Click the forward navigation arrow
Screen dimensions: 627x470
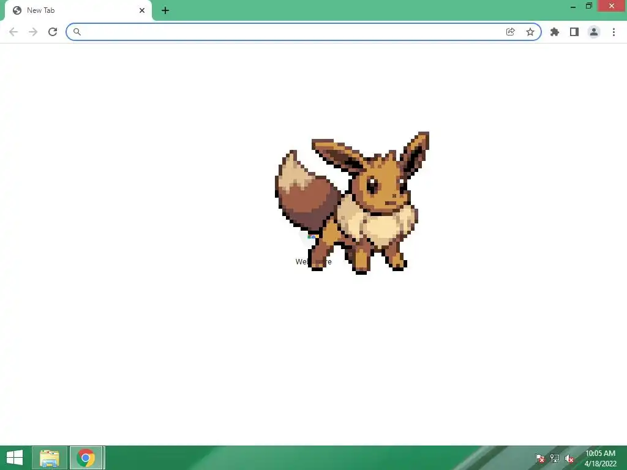33,32
